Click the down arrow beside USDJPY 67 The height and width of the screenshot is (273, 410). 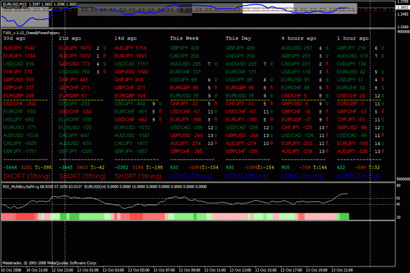(382, 80)
